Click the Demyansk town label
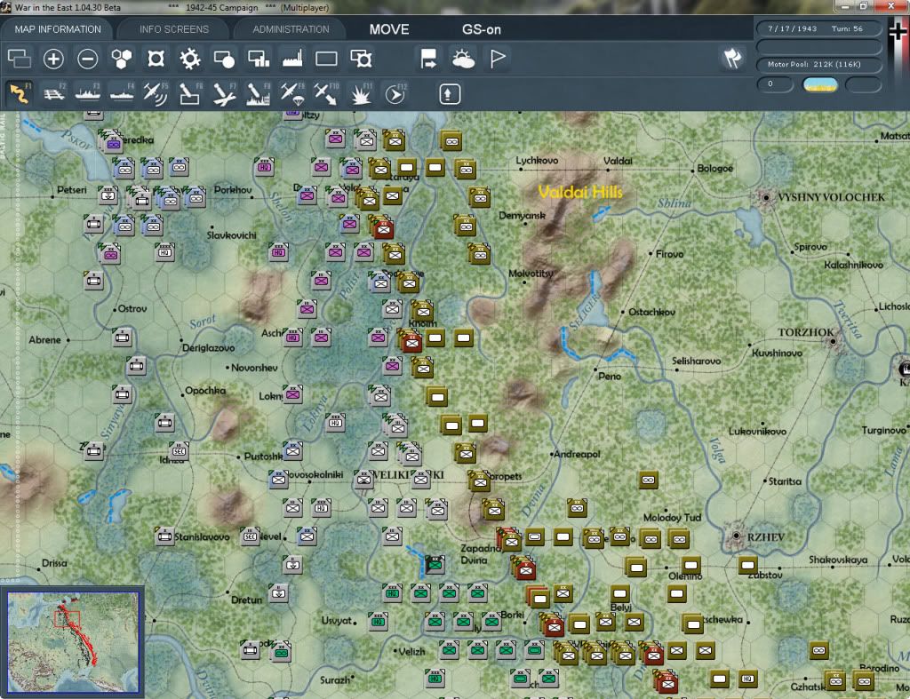The height and width of the screenshot is (699, 910). tap(522, 215)
